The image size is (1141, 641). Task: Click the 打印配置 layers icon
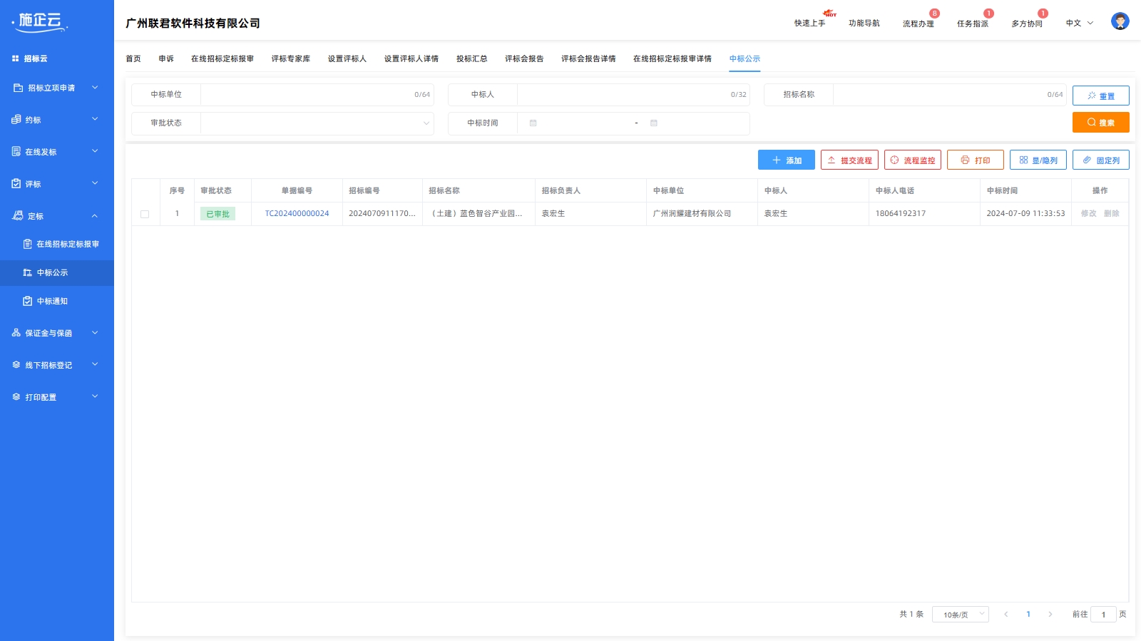[x=16, y=397]
